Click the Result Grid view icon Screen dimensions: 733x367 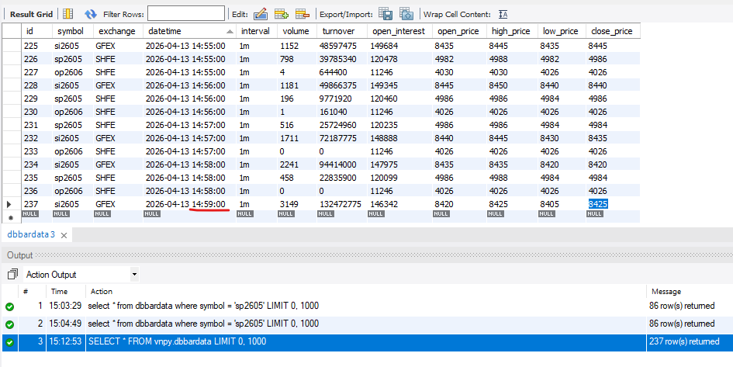tap(67, 14)
